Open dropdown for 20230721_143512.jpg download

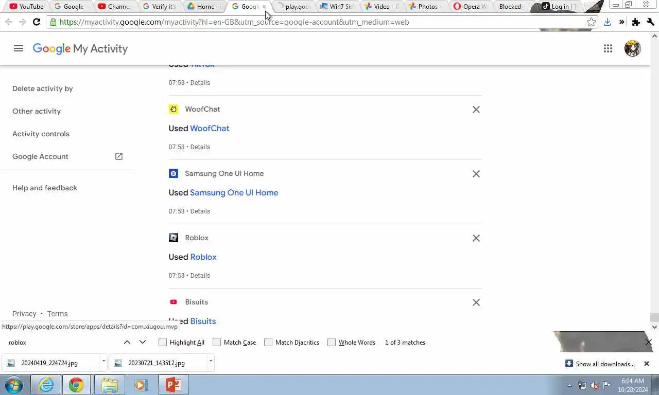(x=211, y=362)
